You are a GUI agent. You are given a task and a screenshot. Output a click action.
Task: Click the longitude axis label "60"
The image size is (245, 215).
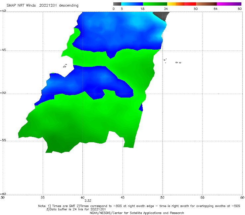tap(242, 197)
